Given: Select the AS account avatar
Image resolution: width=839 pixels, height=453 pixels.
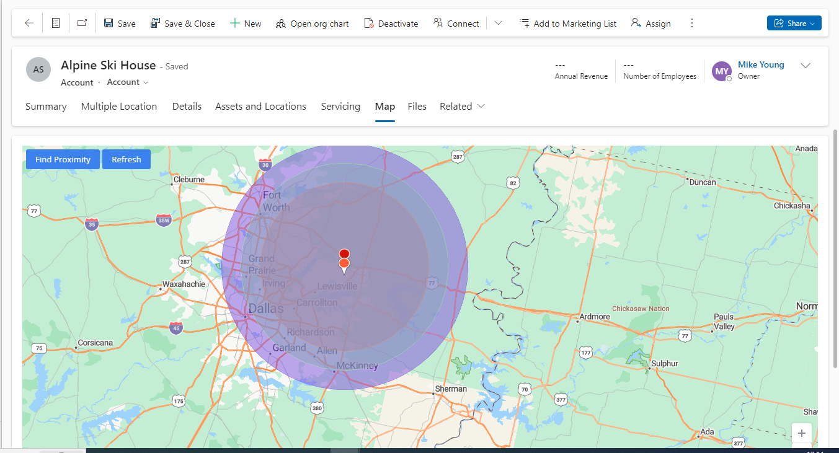Looking at the screenshot, I should point(38,69).
